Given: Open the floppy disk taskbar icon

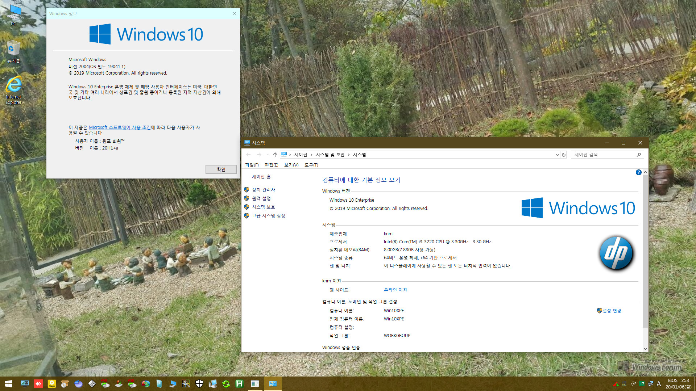Looking at the screenshot, I should click(x=92, y=384).
